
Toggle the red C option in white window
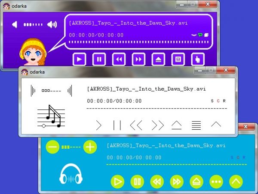(x=218, y=101)
